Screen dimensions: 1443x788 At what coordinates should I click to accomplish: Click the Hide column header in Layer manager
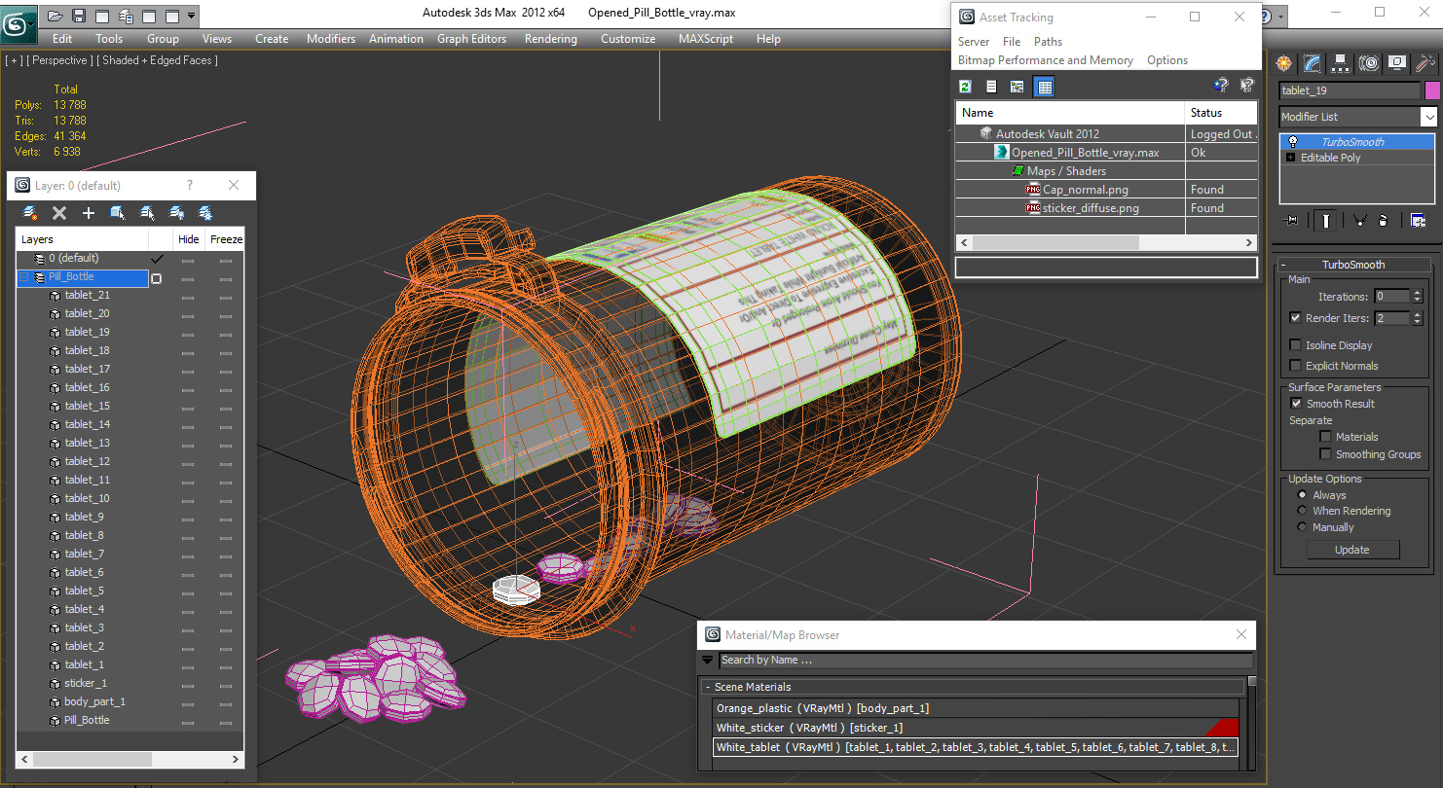pos(188,239)
